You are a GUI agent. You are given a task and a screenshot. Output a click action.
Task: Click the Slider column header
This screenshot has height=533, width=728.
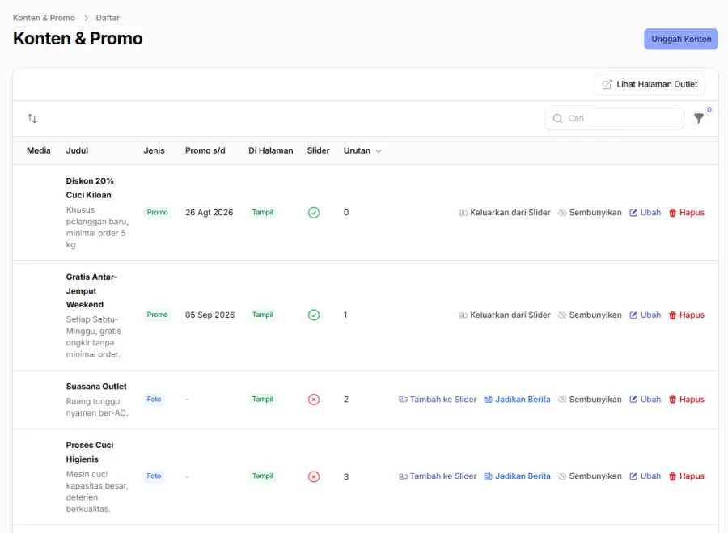coord(319,151)
